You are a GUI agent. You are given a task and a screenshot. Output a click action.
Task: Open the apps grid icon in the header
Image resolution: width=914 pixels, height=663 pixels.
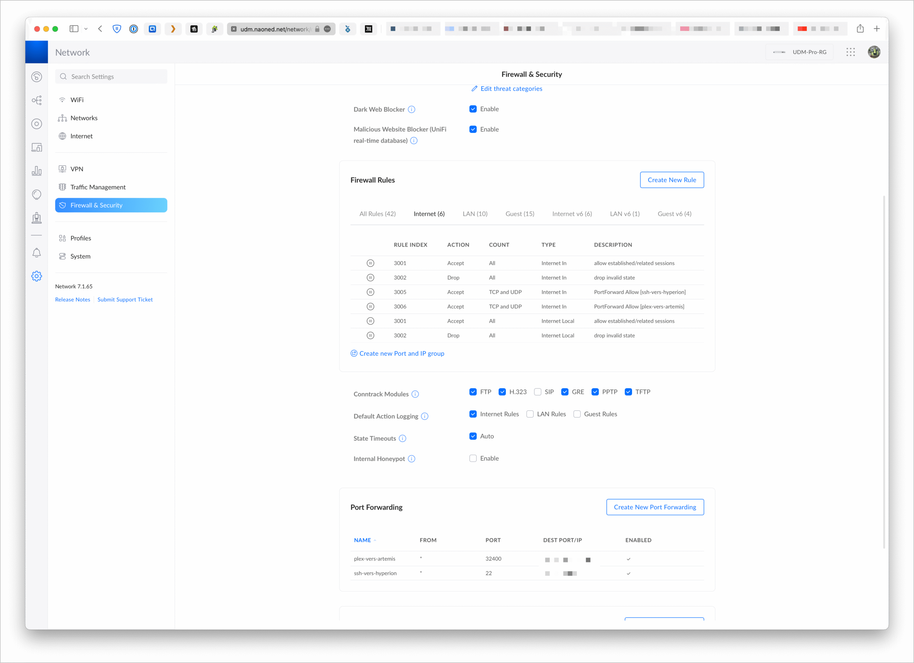click(x=850, y=52)
